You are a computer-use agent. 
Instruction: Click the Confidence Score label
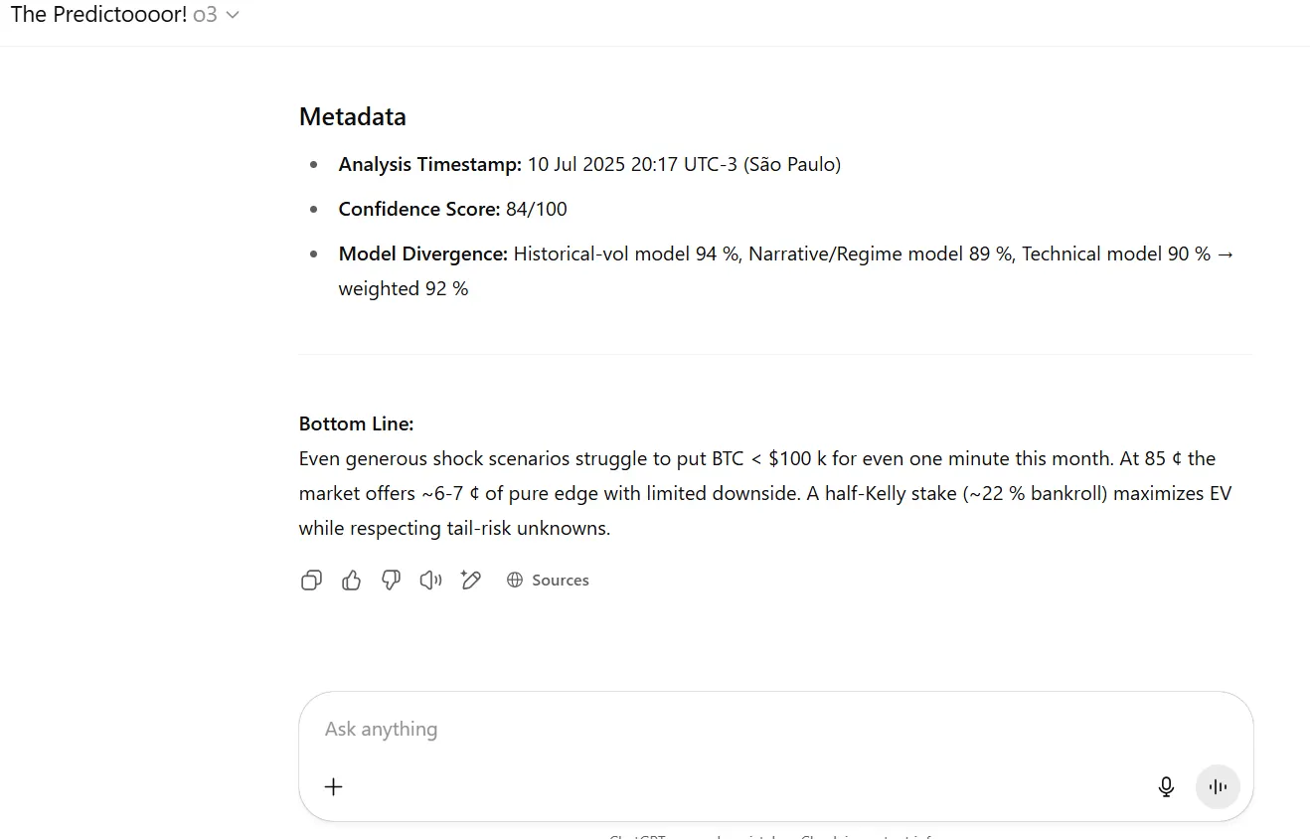point(418,210)
